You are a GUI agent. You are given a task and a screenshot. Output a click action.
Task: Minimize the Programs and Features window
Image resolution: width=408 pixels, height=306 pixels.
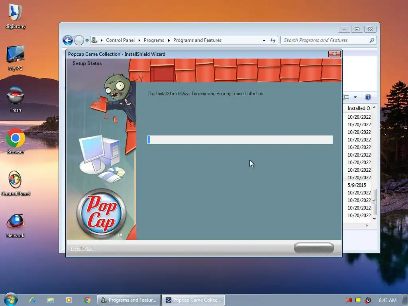click(344, 29)
